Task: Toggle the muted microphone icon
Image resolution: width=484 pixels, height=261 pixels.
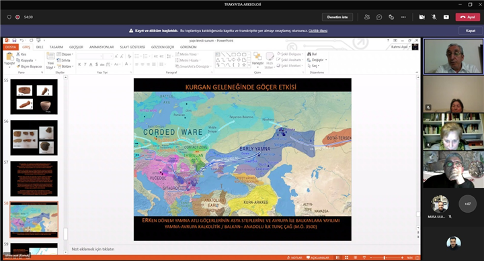Action: [434, 17]
